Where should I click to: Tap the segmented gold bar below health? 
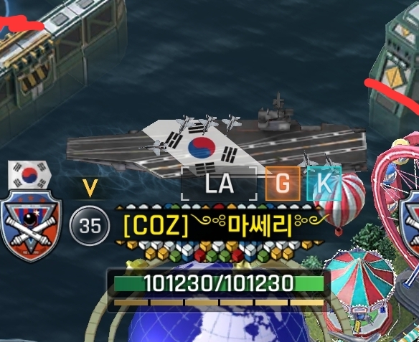click(x=219, y=303)
